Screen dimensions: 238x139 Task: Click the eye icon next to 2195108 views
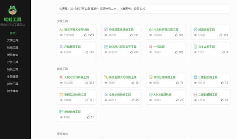[x=61, y=35]
